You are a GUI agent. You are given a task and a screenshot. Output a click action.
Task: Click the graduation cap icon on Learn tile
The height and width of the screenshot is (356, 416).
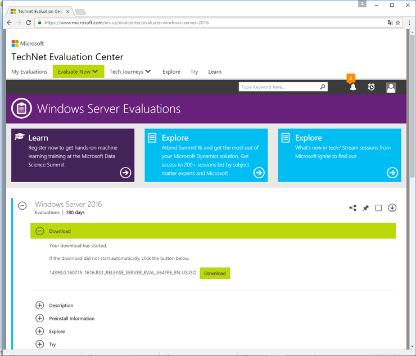pos(20,137)
